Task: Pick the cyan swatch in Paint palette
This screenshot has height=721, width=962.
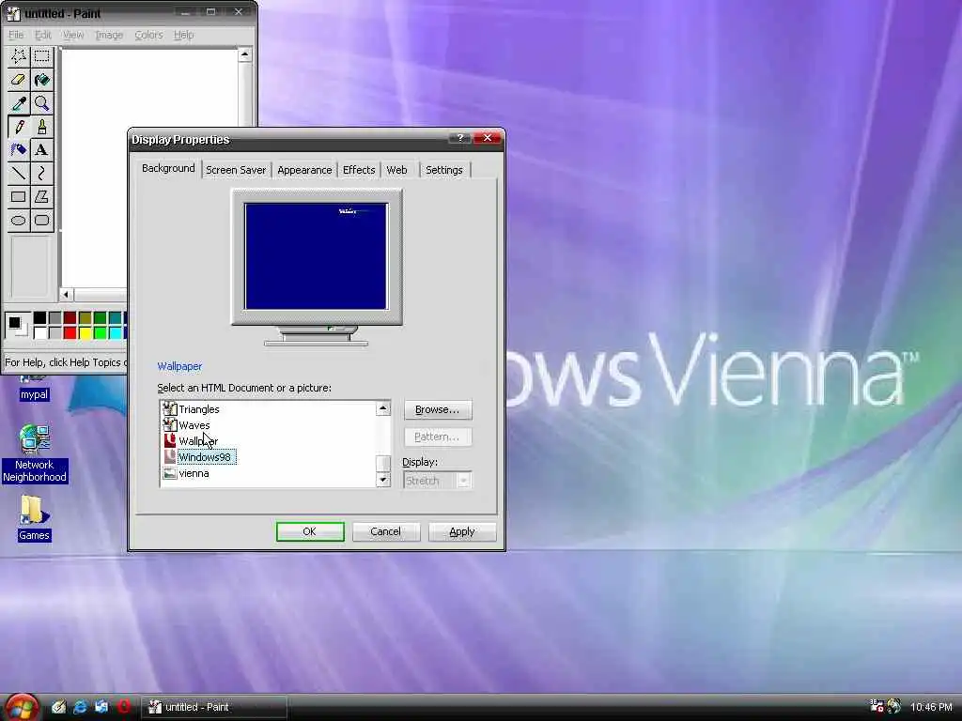Action: point(115,333)
